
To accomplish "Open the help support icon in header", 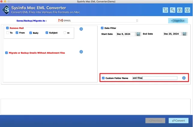I will pyautogui.click(x=180, y=10).
